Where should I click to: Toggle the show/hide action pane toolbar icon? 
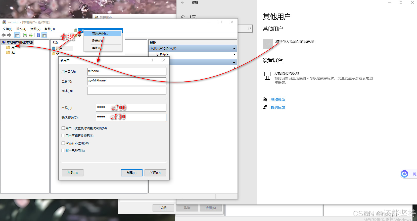(44, 35)
